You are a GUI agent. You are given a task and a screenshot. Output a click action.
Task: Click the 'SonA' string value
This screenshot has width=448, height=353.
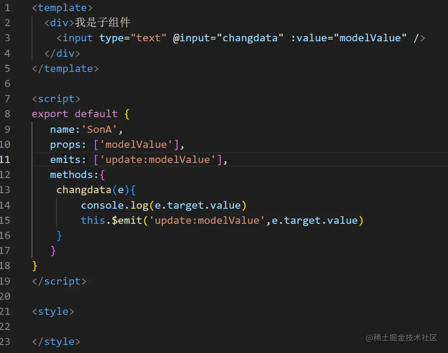pos(99,129)
